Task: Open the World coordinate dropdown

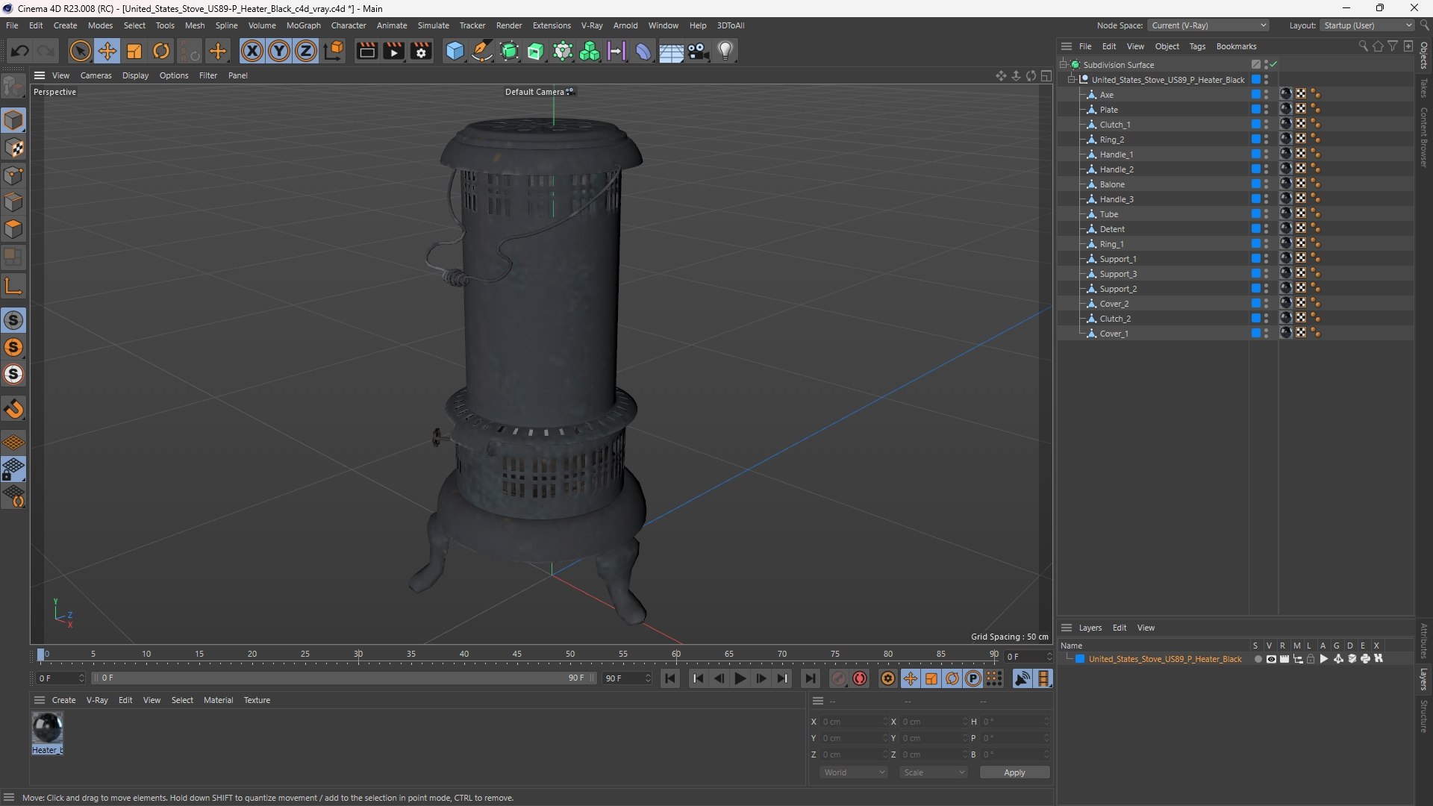Action: pyautogui.click(x=854, y=772)
